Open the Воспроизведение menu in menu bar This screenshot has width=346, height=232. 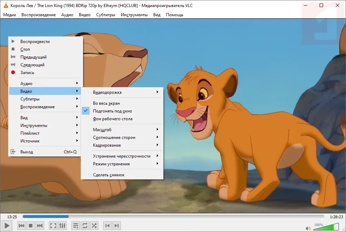pos(38,15)
